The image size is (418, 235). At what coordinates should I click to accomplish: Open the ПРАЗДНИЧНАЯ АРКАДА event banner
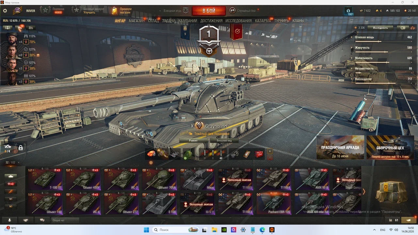point(340,148)
